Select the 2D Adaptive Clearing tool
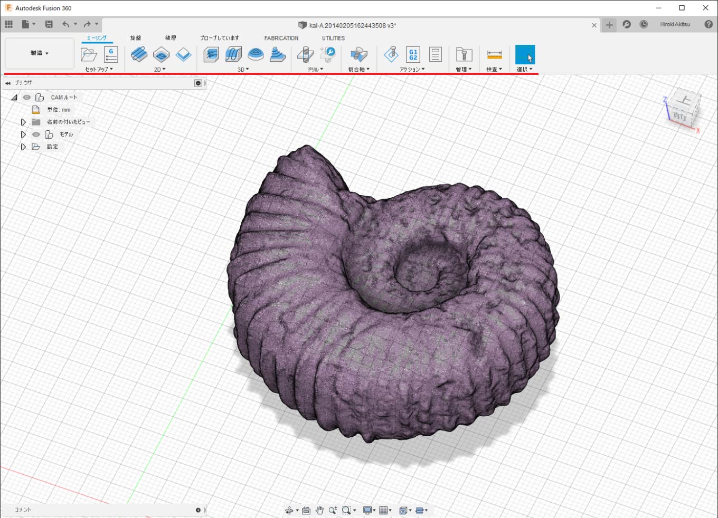This screenshot has width=718, height=518. click(x=139, y=54)
